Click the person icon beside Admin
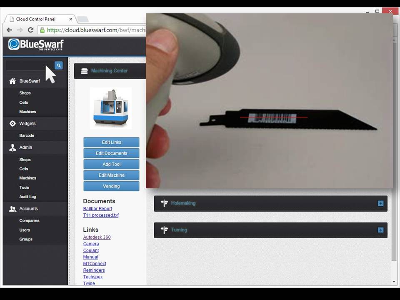 pos(12,147)
